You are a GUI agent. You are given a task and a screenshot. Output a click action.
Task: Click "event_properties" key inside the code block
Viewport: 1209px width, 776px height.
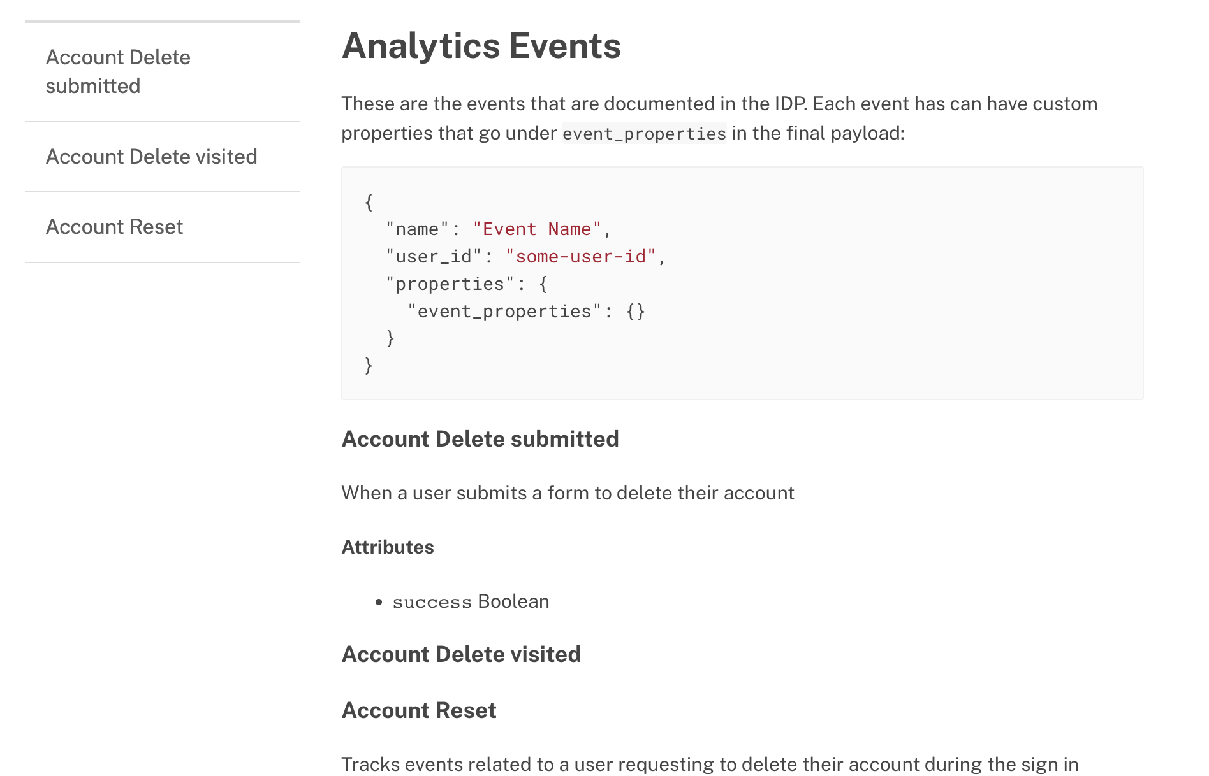(504, 312)
